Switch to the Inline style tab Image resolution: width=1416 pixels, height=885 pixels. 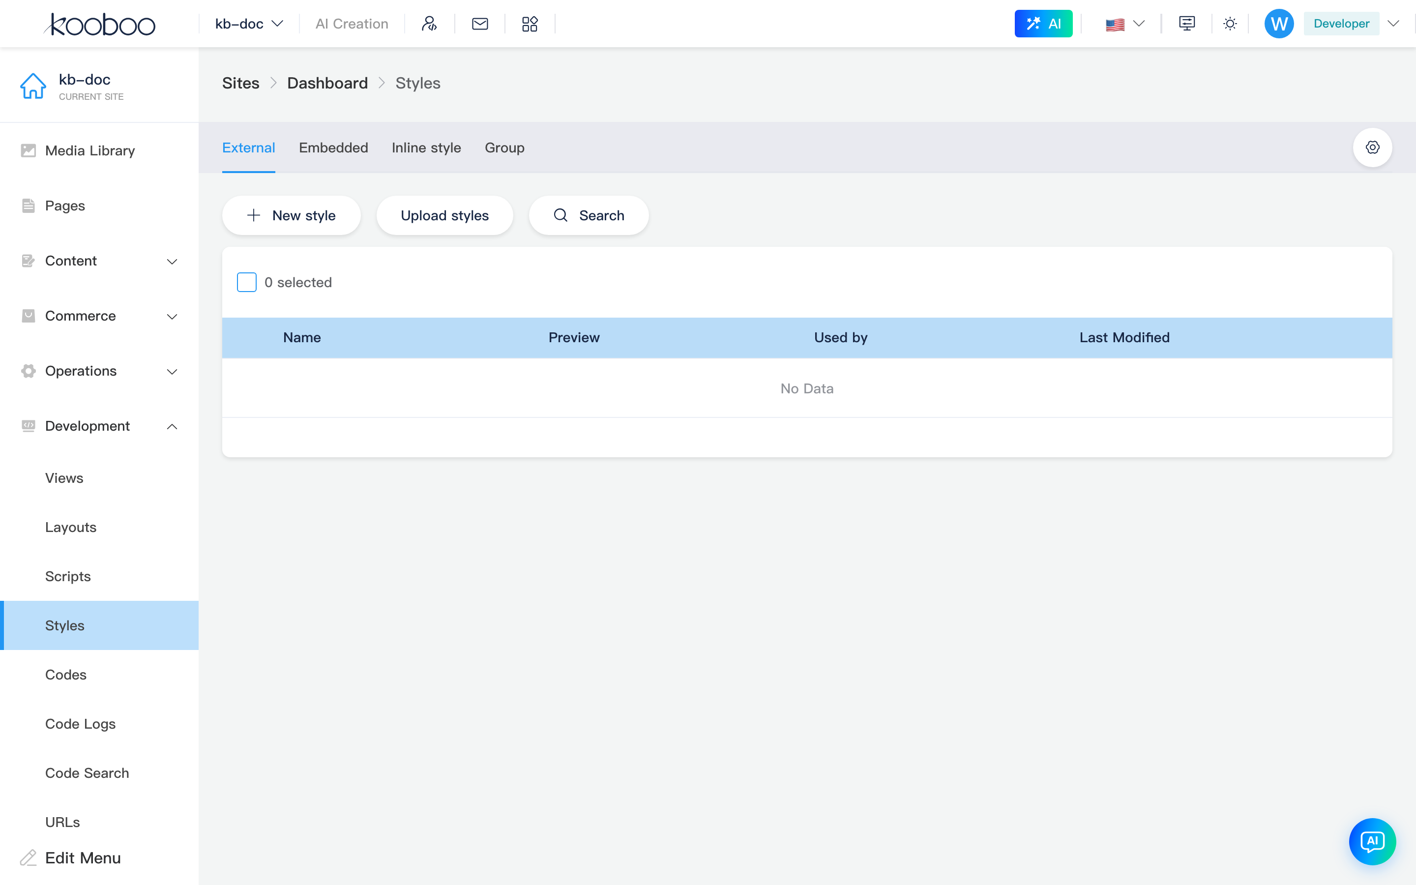click(427, 147)
